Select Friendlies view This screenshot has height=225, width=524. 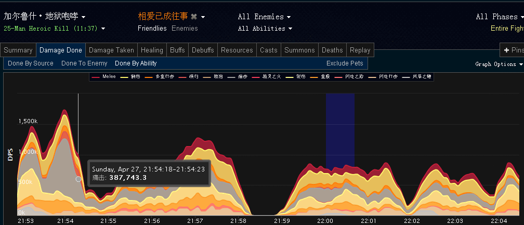(152, 28)
